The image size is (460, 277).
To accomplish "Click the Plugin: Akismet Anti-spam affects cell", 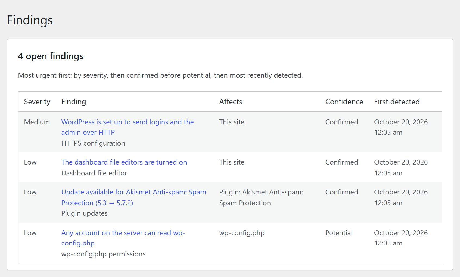I will [261, 197].
